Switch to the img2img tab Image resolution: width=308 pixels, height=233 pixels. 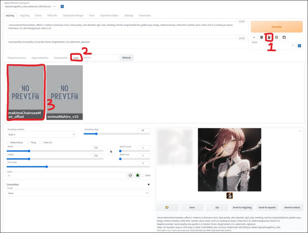(24, 15)
